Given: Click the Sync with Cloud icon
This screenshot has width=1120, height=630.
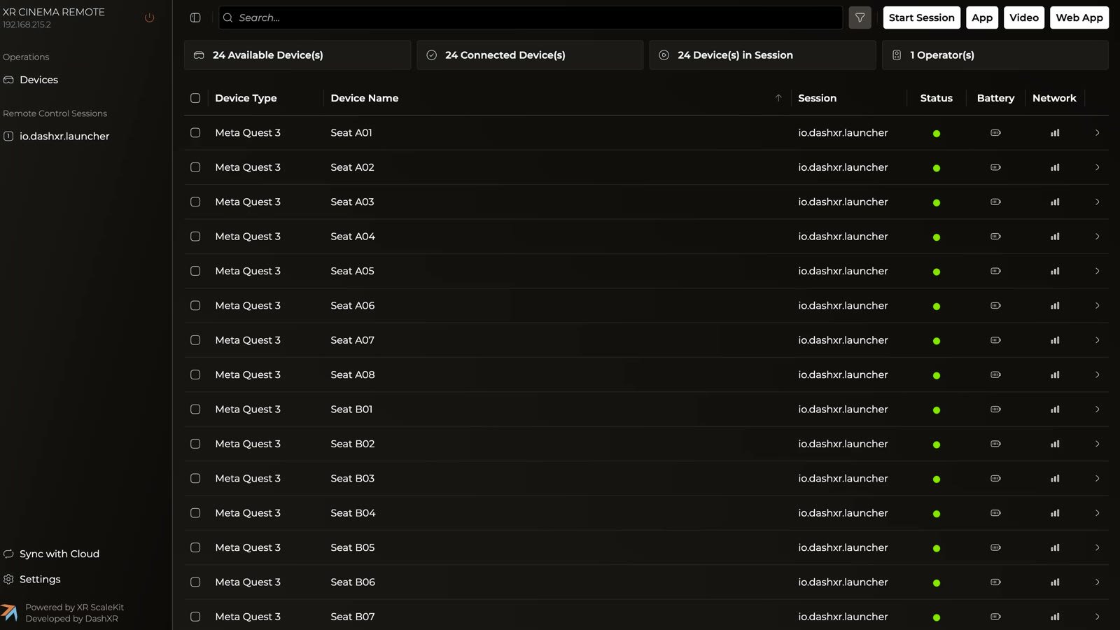Looking at the screenshot, I should tap(8, 554).
